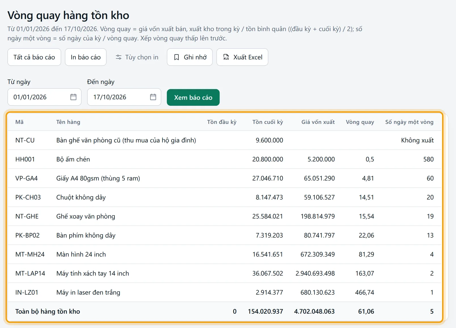Click Mã column header

coord(19,122)
